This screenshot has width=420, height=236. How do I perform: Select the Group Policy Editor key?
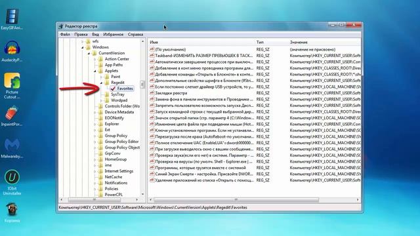tap(121, 142)
